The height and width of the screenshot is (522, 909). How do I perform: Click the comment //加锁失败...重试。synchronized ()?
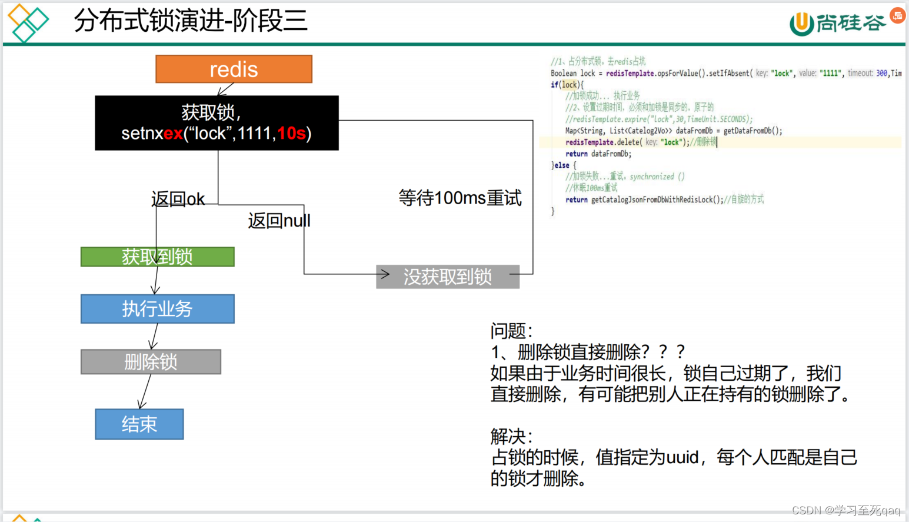click(625, 177)
